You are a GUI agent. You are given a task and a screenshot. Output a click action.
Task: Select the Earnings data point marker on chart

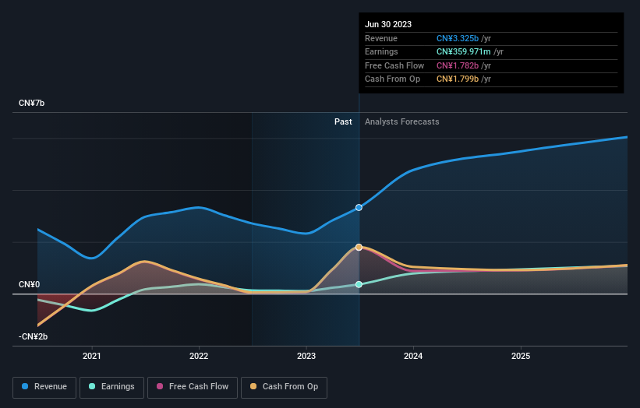pos(359,284)
